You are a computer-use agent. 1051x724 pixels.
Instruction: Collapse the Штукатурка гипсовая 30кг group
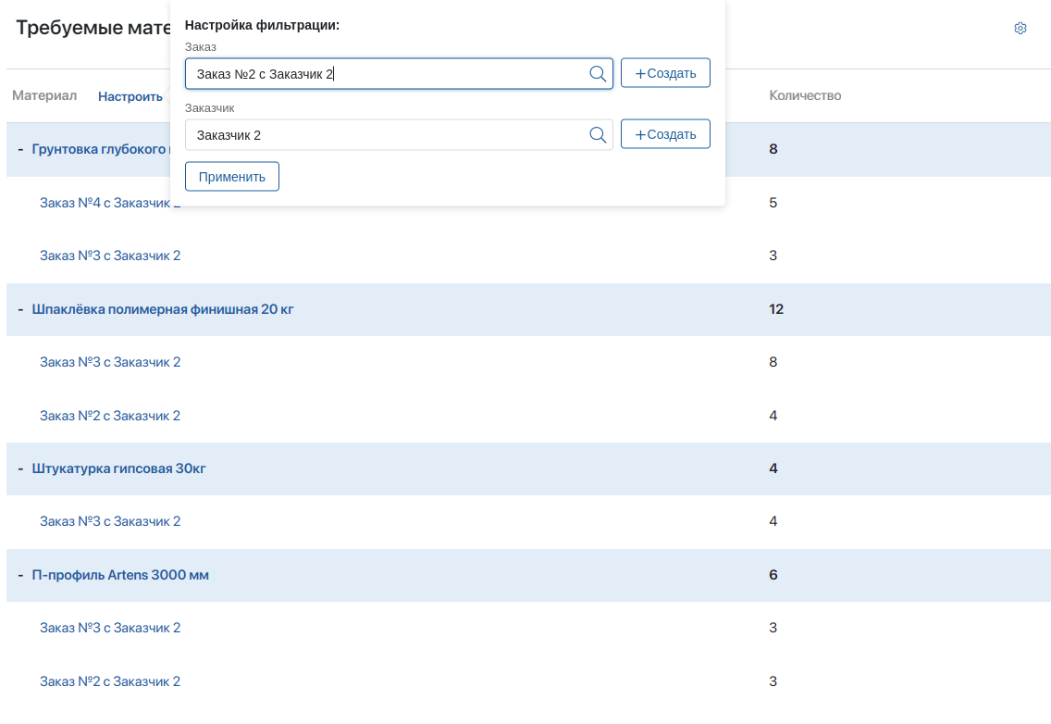click(20, 468)
